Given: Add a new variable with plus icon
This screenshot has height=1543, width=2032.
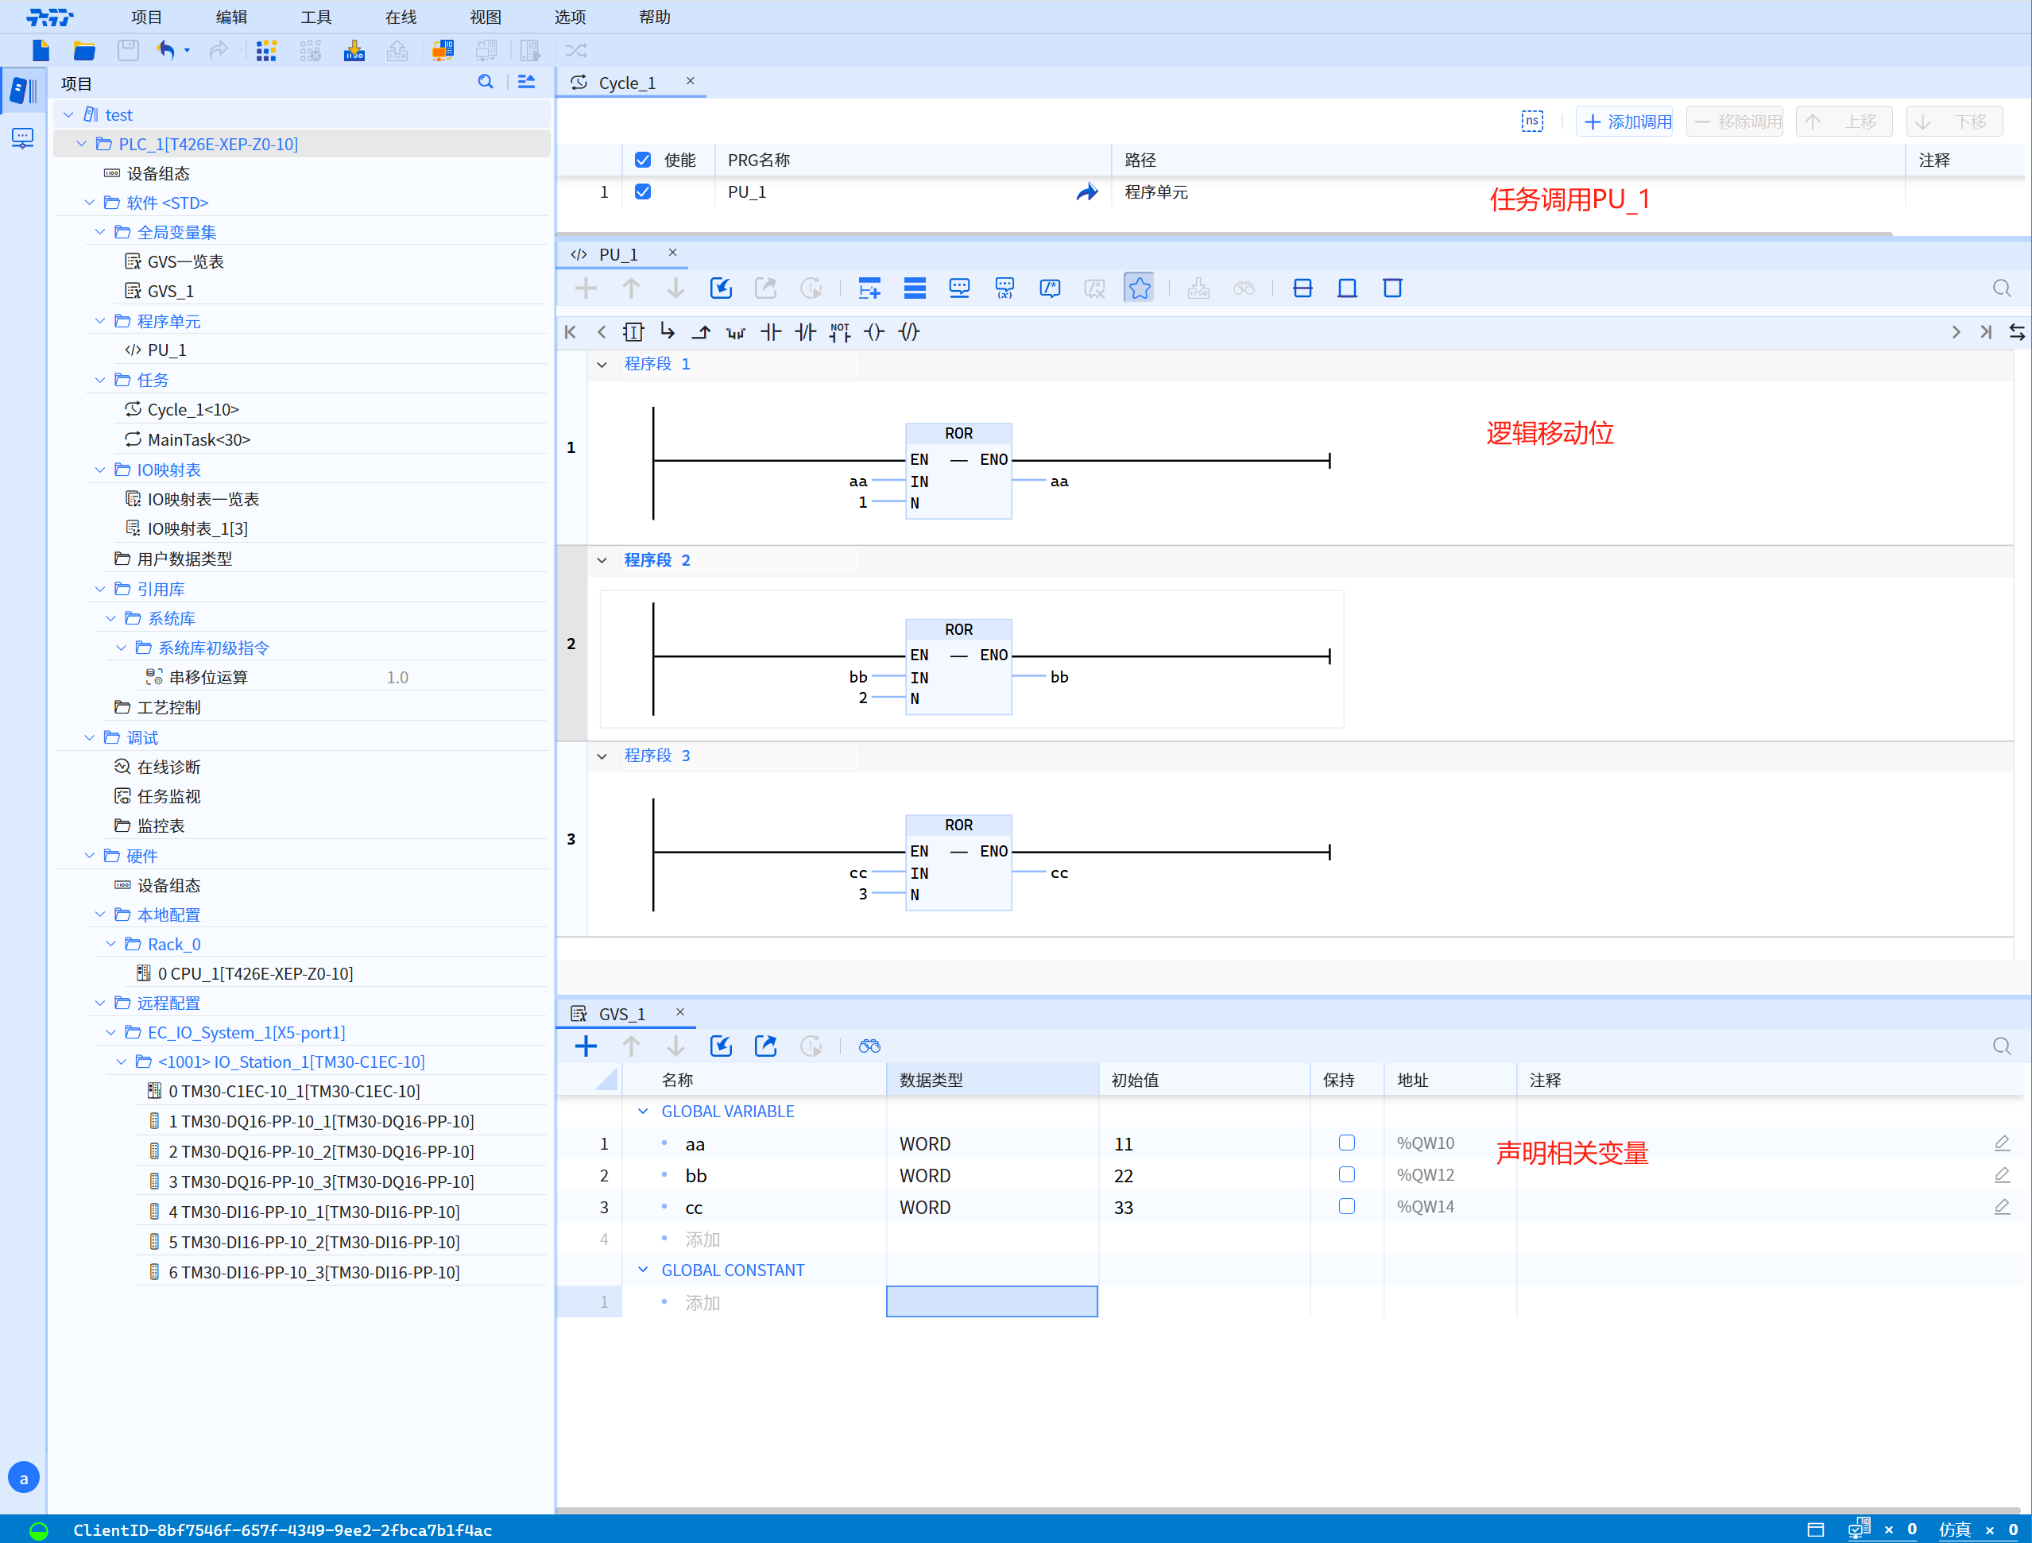Looking at the screenshot, I should 585,1046.
